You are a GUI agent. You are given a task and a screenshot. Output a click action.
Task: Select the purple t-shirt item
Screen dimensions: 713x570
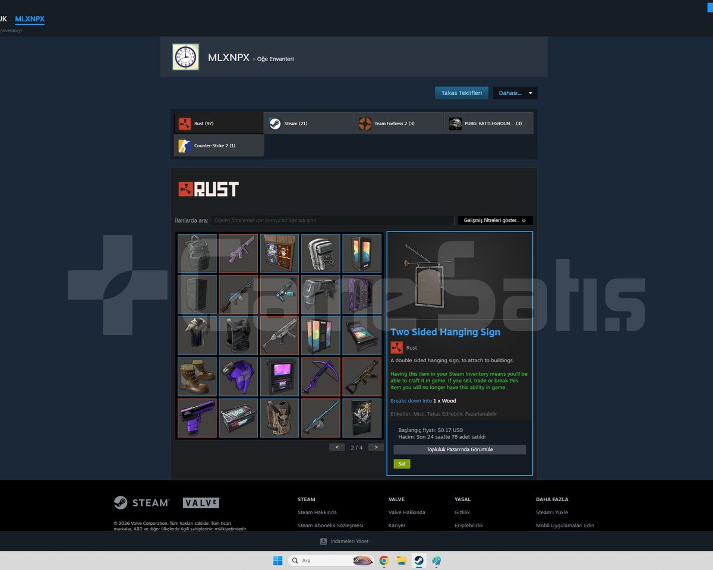coord(238,377)
